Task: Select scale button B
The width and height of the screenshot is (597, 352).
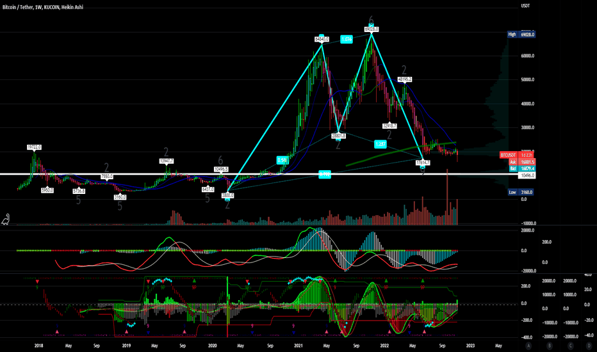Action: tap(550, 346)
